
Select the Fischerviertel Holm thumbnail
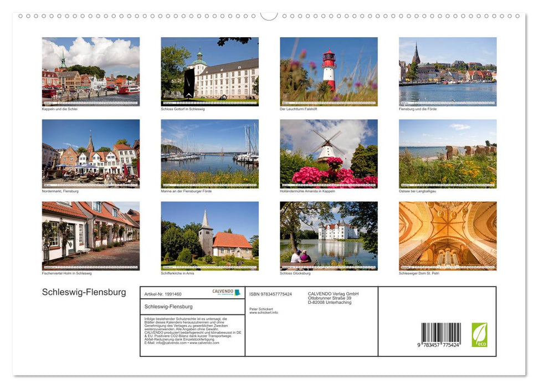pyautogui.click(x=90, y=235)
